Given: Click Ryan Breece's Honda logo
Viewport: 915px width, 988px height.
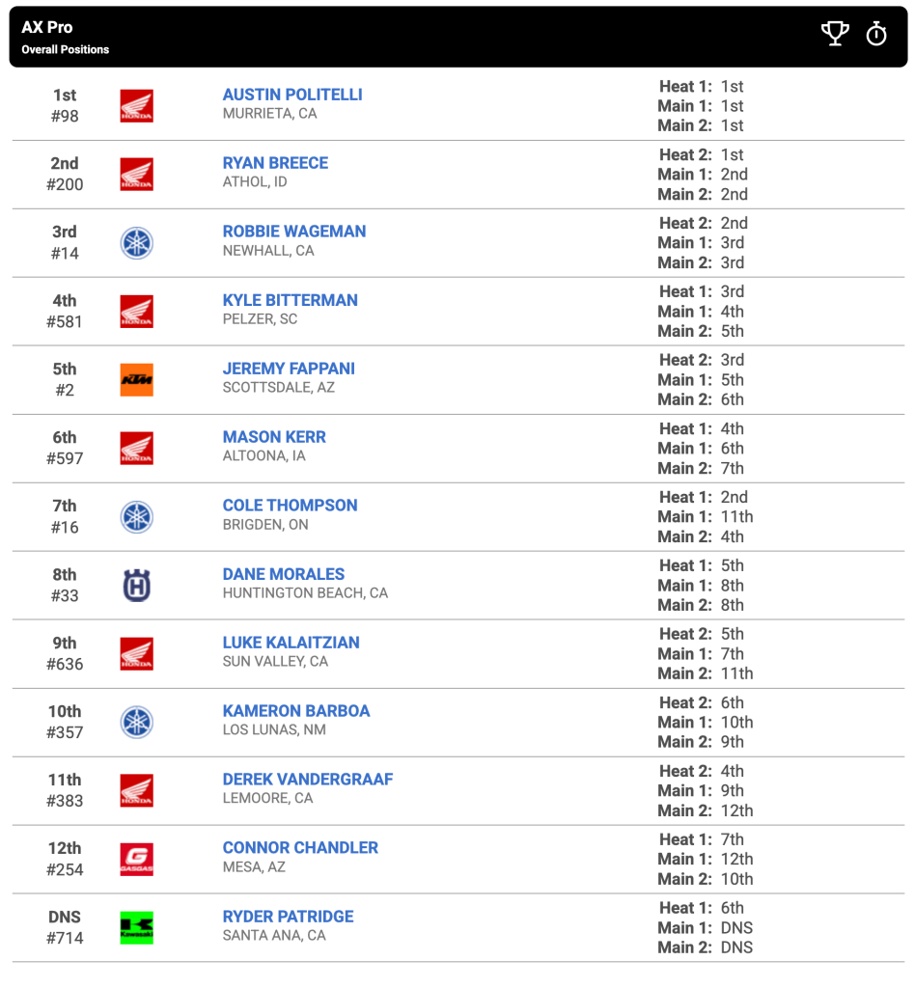Looking at the screenshot, I should pos(137,175).
